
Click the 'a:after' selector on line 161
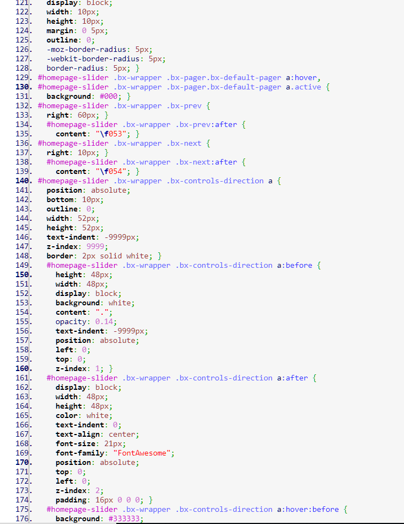tap(292, 378)
